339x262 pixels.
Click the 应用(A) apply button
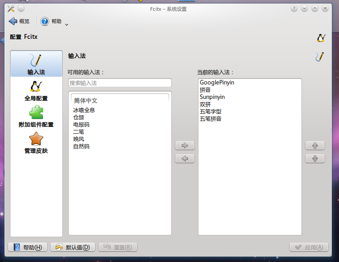click(x=309, y=247)
